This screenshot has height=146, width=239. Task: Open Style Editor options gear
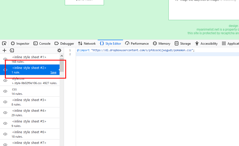(59, 50)
